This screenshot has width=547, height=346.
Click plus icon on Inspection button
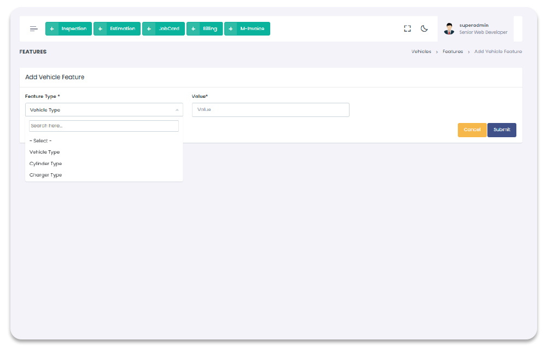(x=52, y=29)
